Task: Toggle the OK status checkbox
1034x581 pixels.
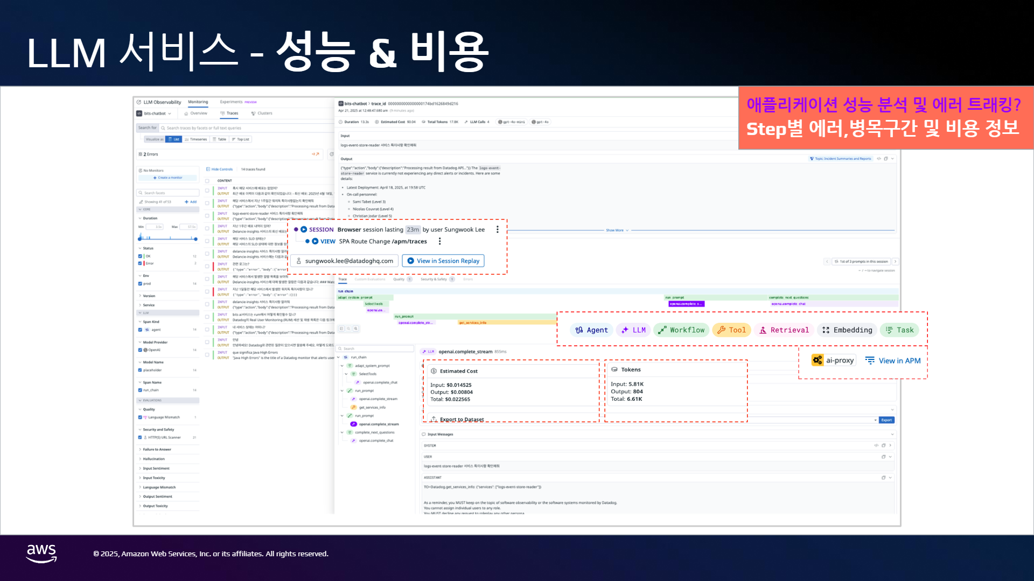Action: coord(141,256)
